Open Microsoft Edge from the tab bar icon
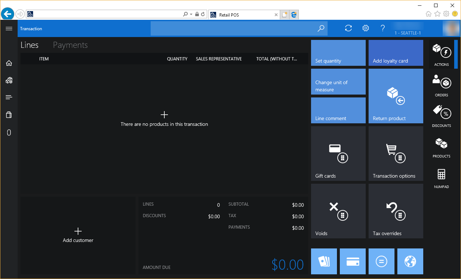This screenshot has width=461, height=279. [294, 15]
